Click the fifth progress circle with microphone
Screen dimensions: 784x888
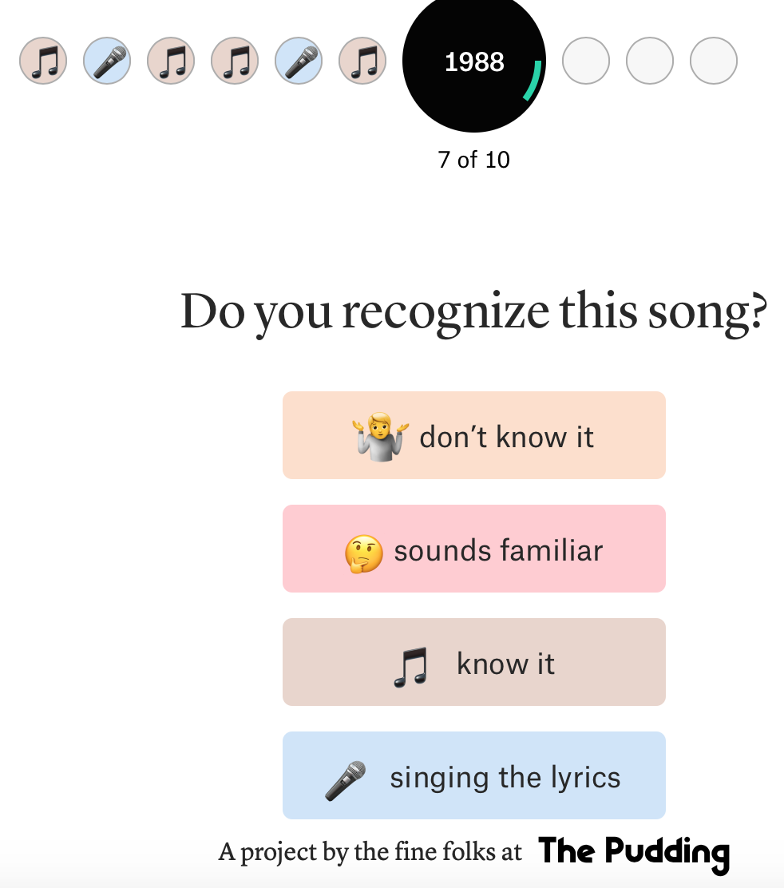coord(299,61)
